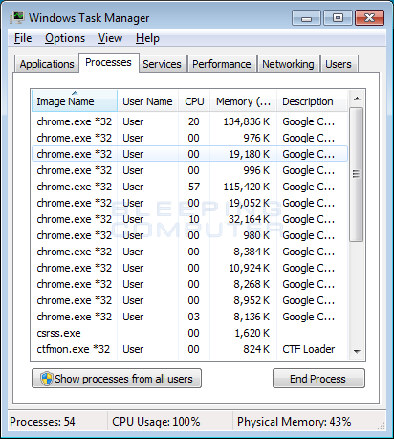
Task: Click the CPU value 03 cell
Action: 194,317
